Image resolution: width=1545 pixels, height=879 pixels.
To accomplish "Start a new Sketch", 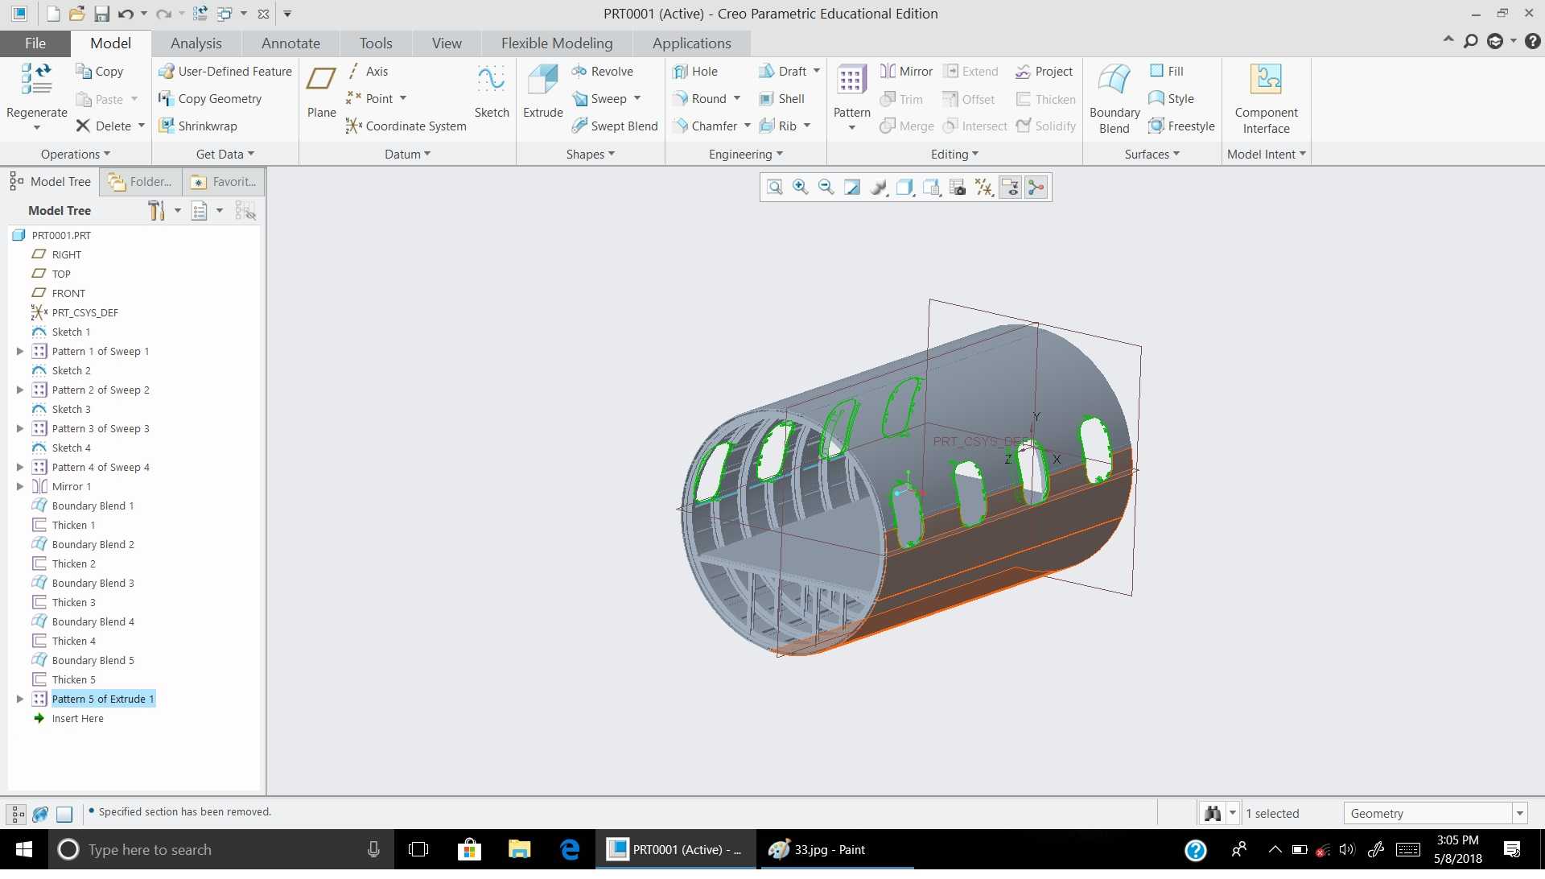I will point(492,92).
